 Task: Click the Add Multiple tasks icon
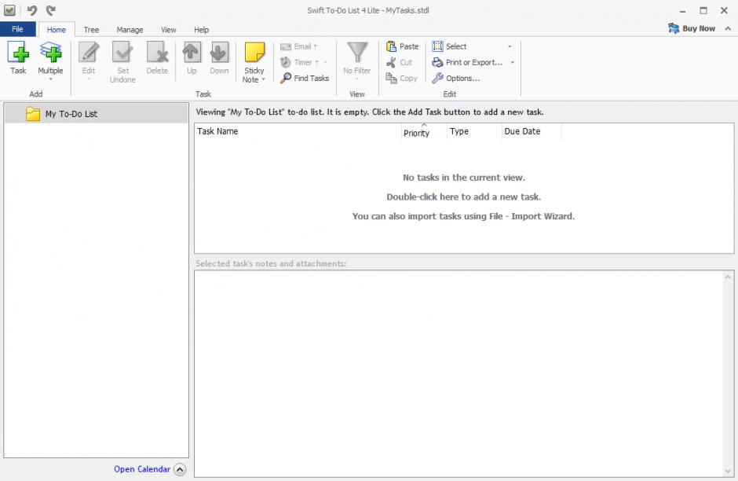pos(50,52)
